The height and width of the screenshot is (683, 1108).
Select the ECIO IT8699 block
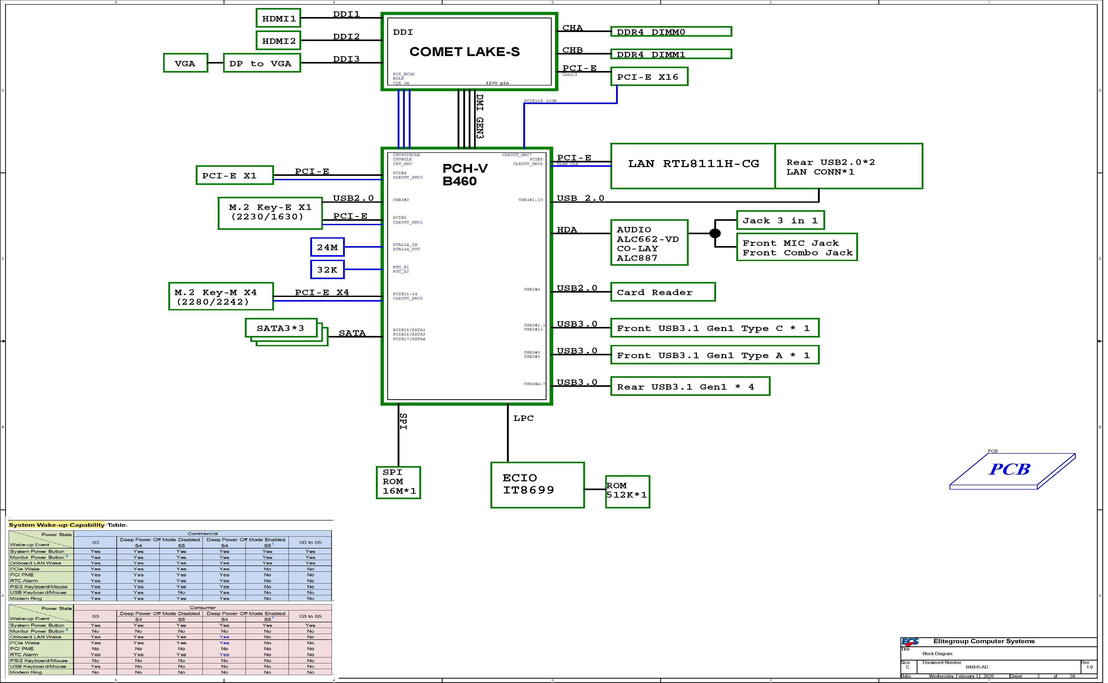pos(538,485)
